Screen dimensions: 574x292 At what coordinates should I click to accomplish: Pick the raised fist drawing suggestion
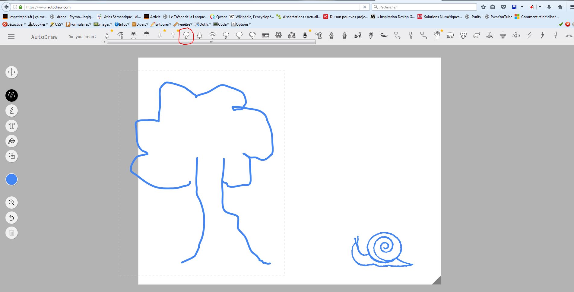pos(437,35)
